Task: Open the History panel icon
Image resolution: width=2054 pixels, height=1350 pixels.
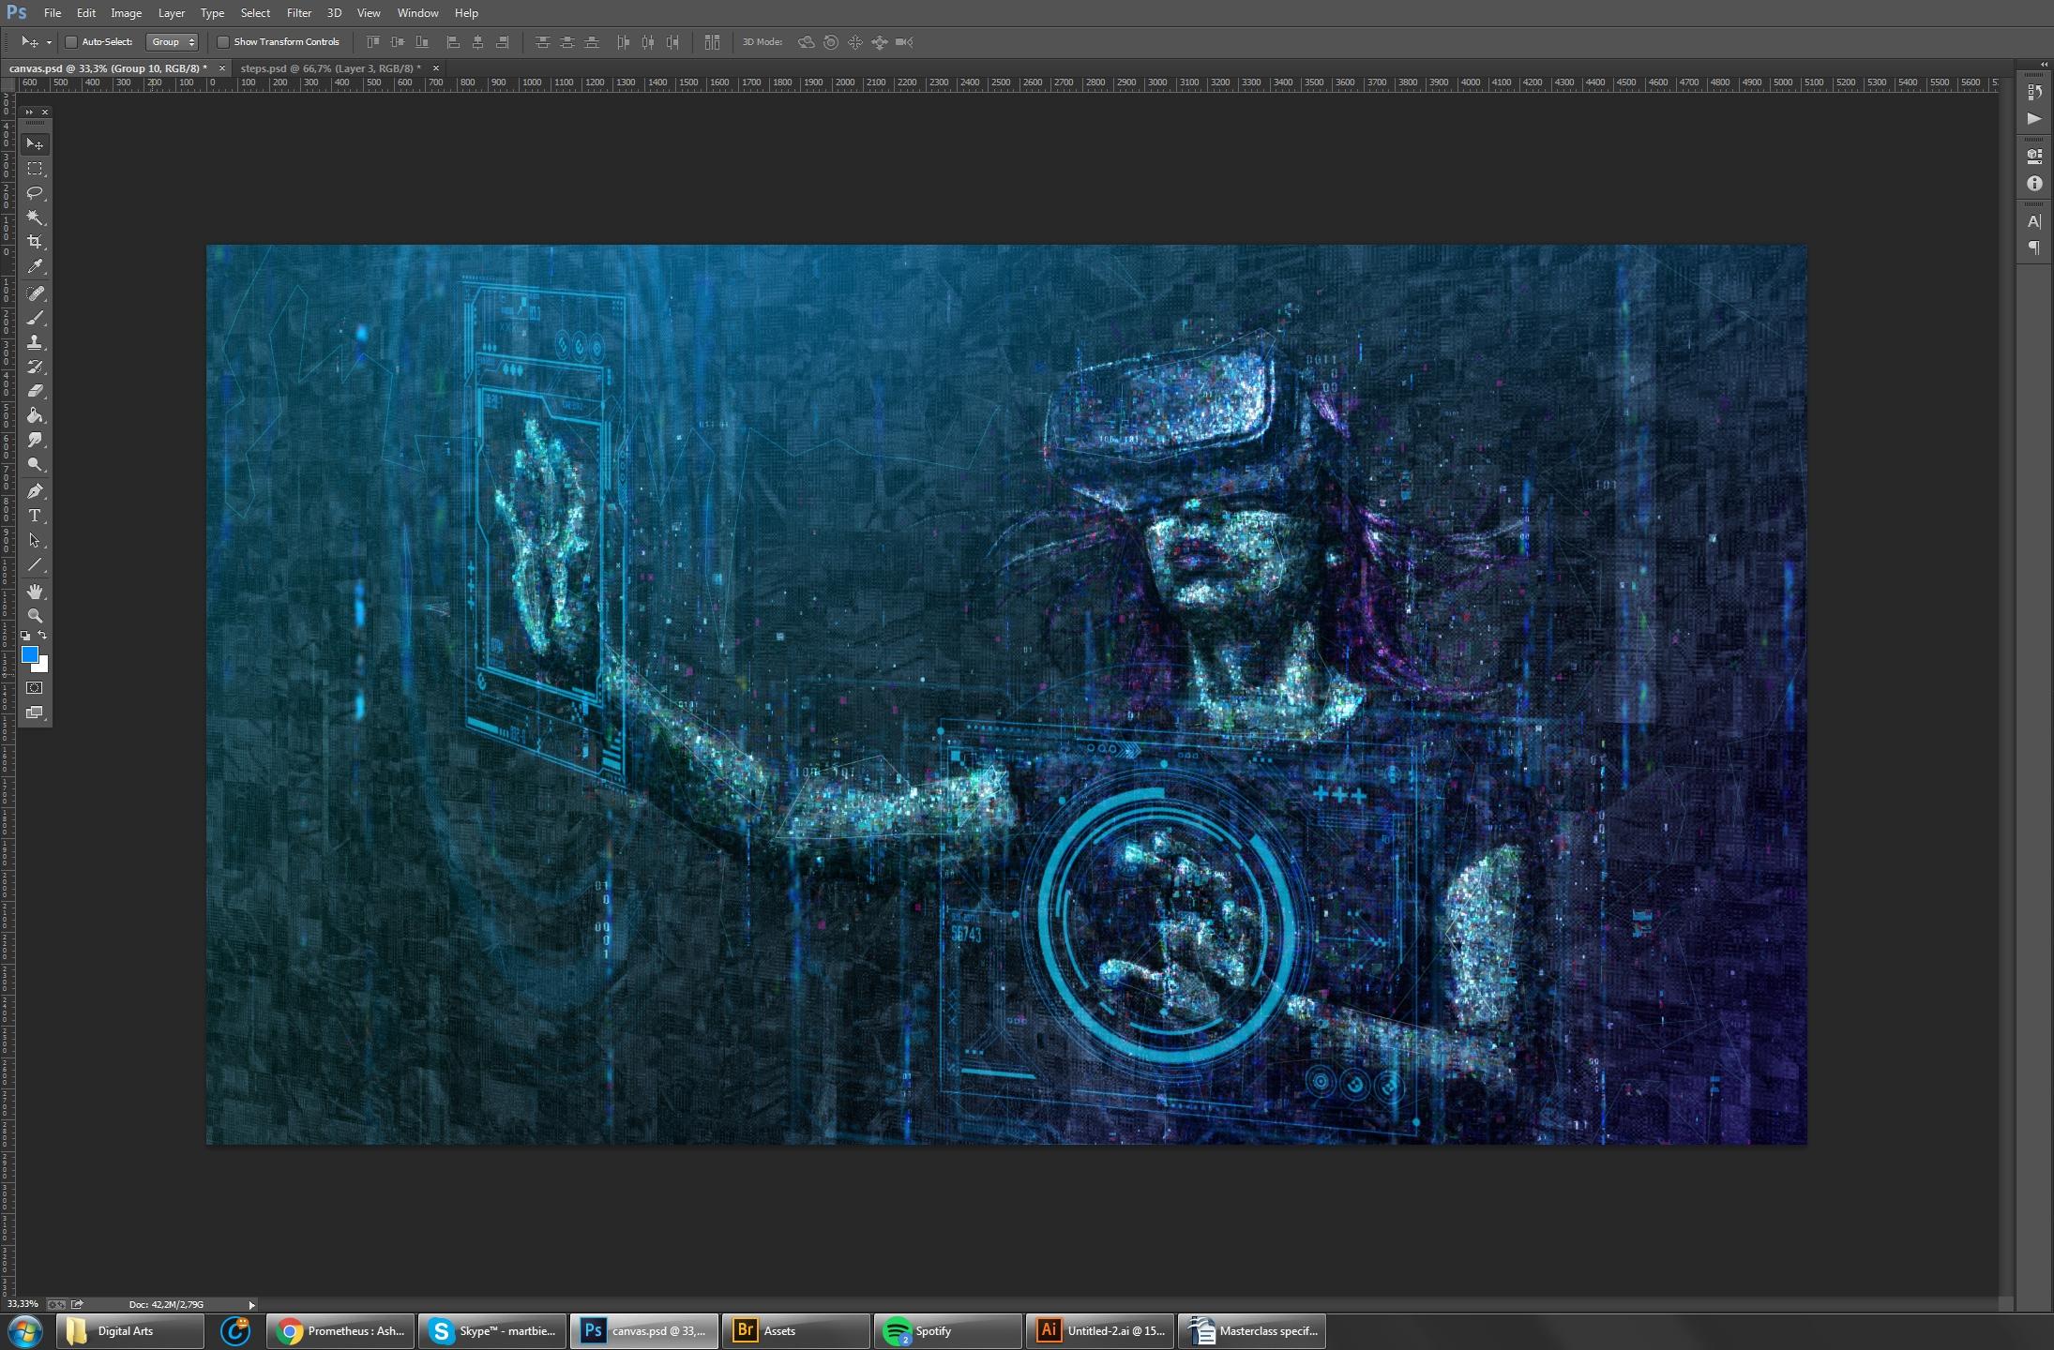Action: [2033, 92]
